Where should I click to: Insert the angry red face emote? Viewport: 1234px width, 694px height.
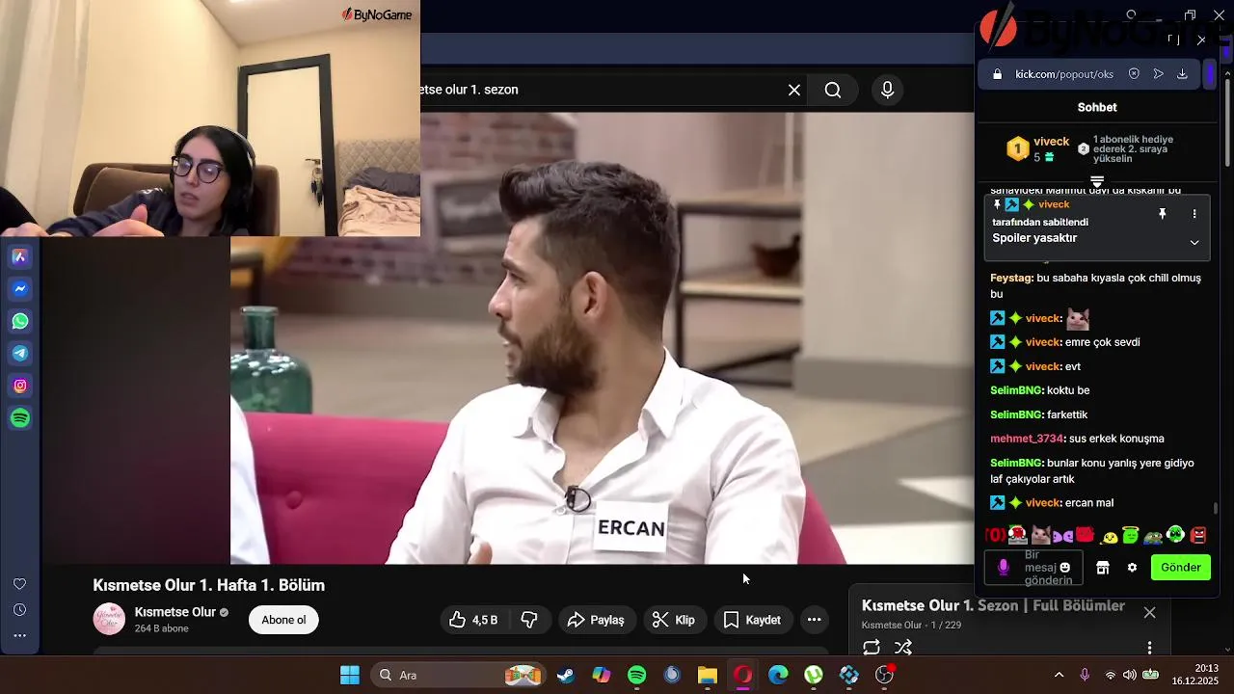tap(1198, 535)
